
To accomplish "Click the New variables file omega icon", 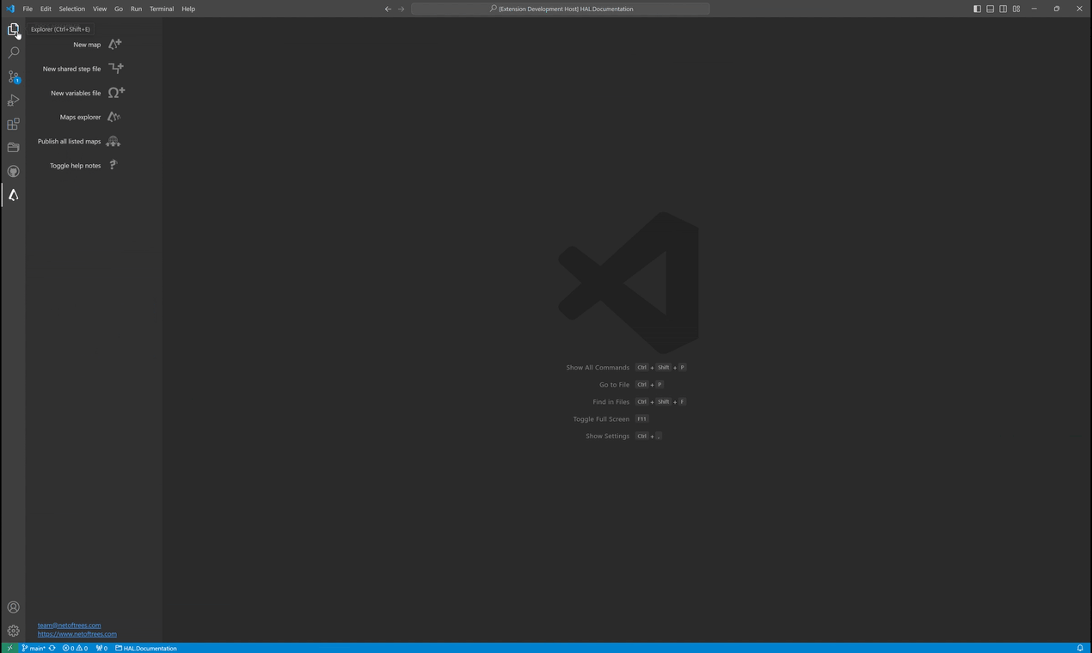I will 116,92.
